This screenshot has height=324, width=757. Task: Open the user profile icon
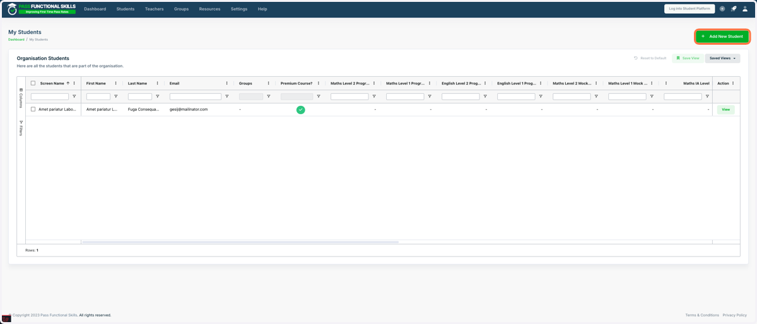click(745, 9)
